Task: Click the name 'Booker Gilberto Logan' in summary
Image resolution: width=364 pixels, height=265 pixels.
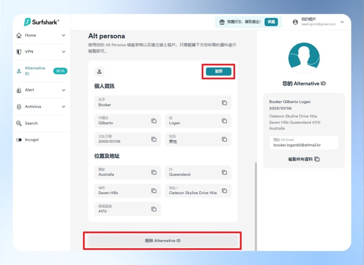Action: [x=290, y=102]
